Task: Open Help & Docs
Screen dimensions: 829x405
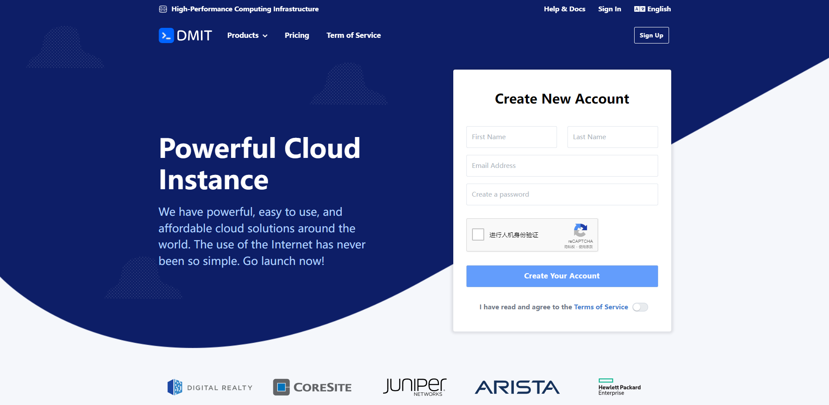Action: point(564,9)
